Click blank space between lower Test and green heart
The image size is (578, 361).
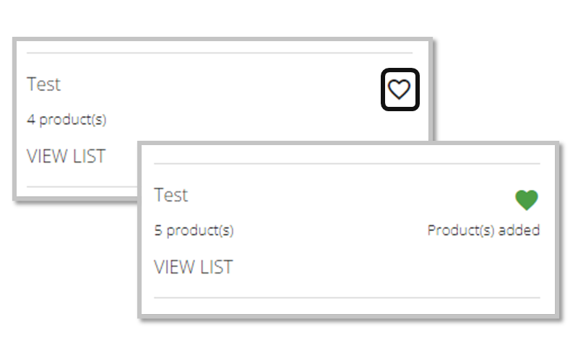point(347,196)
